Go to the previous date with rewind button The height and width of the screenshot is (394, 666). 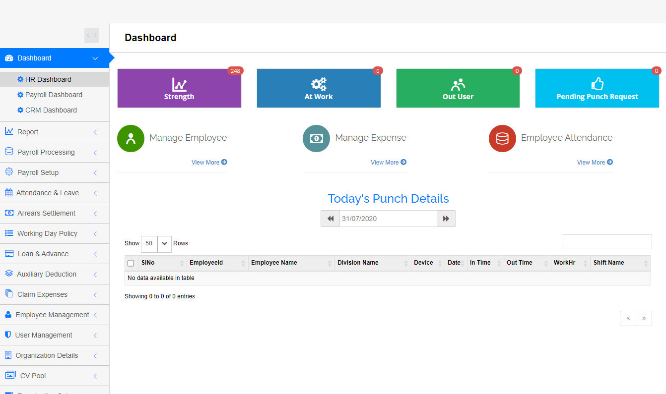click(330, 219)
